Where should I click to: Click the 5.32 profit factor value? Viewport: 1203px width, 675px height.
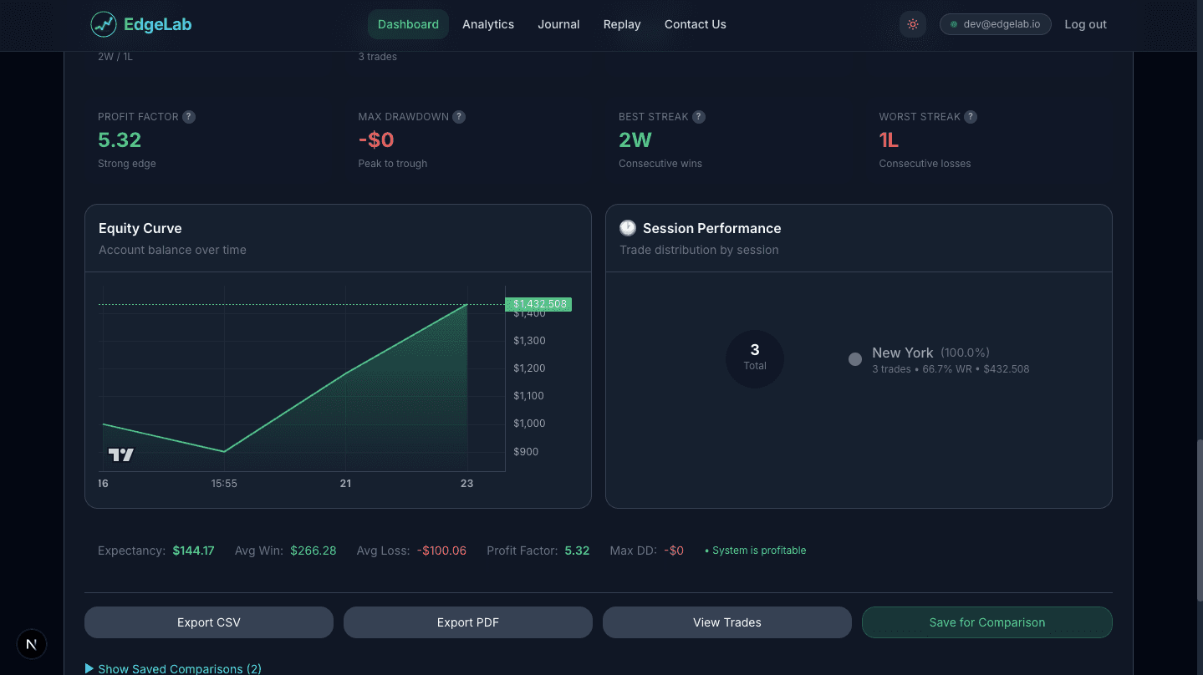pyautogui.click(x=120, y=140)
